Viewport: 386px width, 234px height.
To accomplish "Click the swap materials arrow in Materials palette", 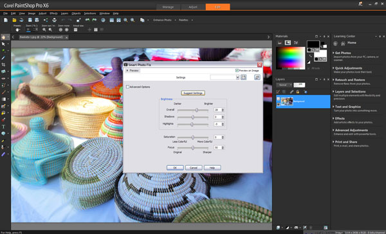I will [x=310, y=56].
